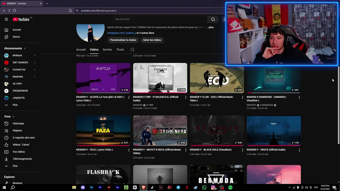Click the browser back arrow

[x=4, y=11]
